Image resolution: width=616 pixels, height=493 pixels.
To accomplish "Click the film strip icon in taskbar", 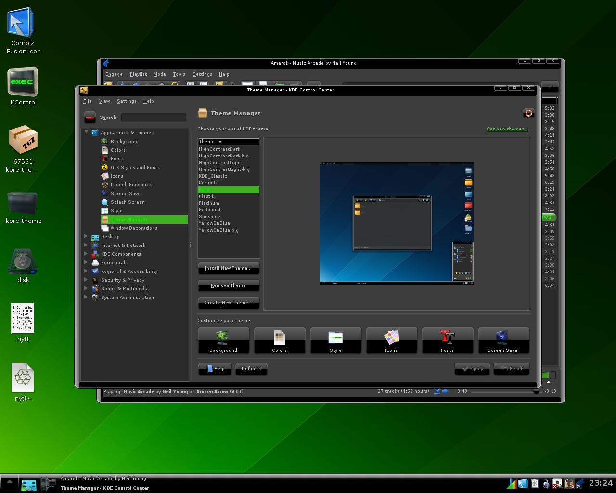I will [48, 483].
